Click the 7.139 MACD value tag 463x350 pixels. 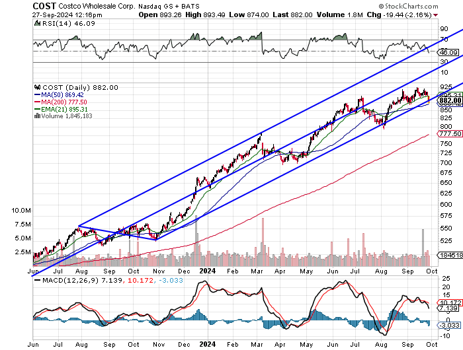pos(448,308)
